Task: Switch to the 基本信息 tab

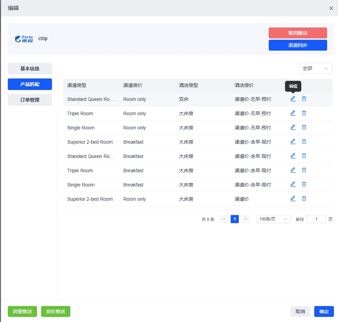Action: click(x=30, y=69)
